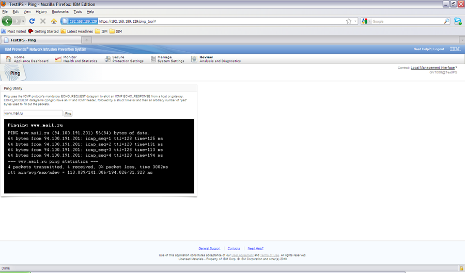Image resolution: width=465 pixels, height=273 pixels.
Task: Select the TestIPS - Ping tab
Action: tap(41, 40)
